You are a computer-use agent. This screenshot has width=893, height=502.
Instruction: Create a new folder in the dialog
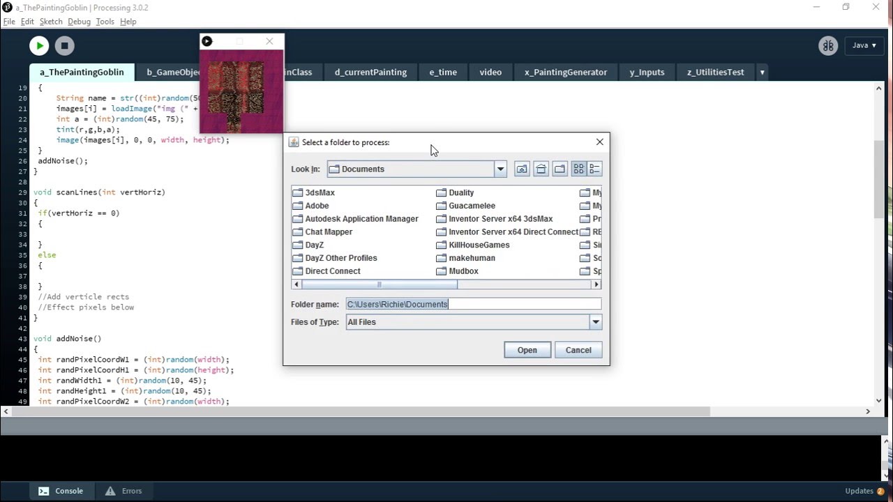pyautogui.click(x=560, y=169)
